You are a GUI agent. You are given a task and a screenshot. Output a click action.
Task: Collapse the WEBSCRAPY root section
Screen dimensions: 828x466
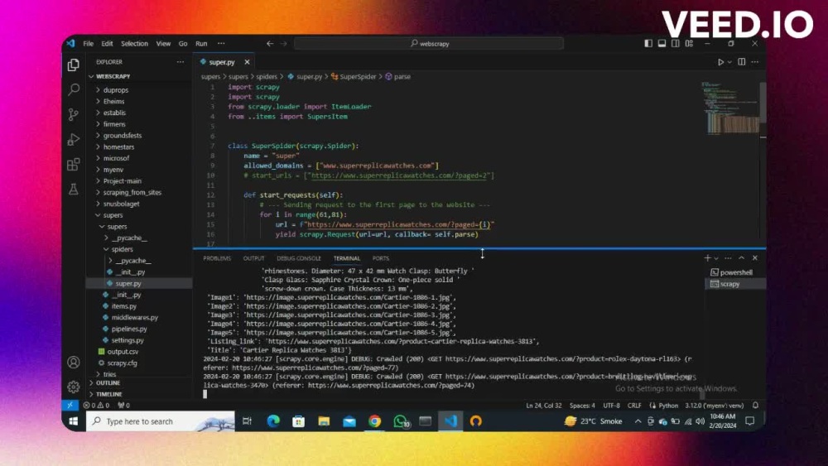pyautogui.click(x=113, y=76)
